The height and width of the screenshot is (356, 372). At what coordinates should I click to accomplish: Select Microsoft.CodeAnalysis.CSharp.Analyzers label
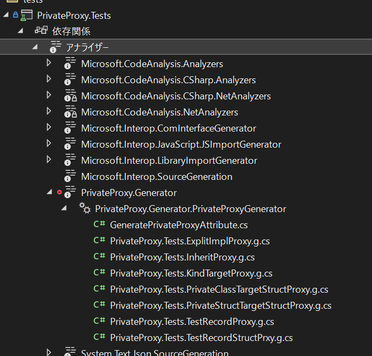169,80
